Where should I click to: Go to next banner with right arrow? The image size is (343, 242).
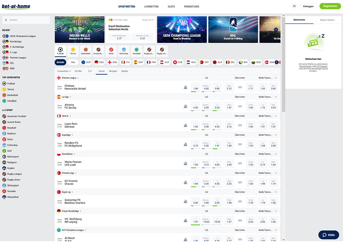(276, 30)
